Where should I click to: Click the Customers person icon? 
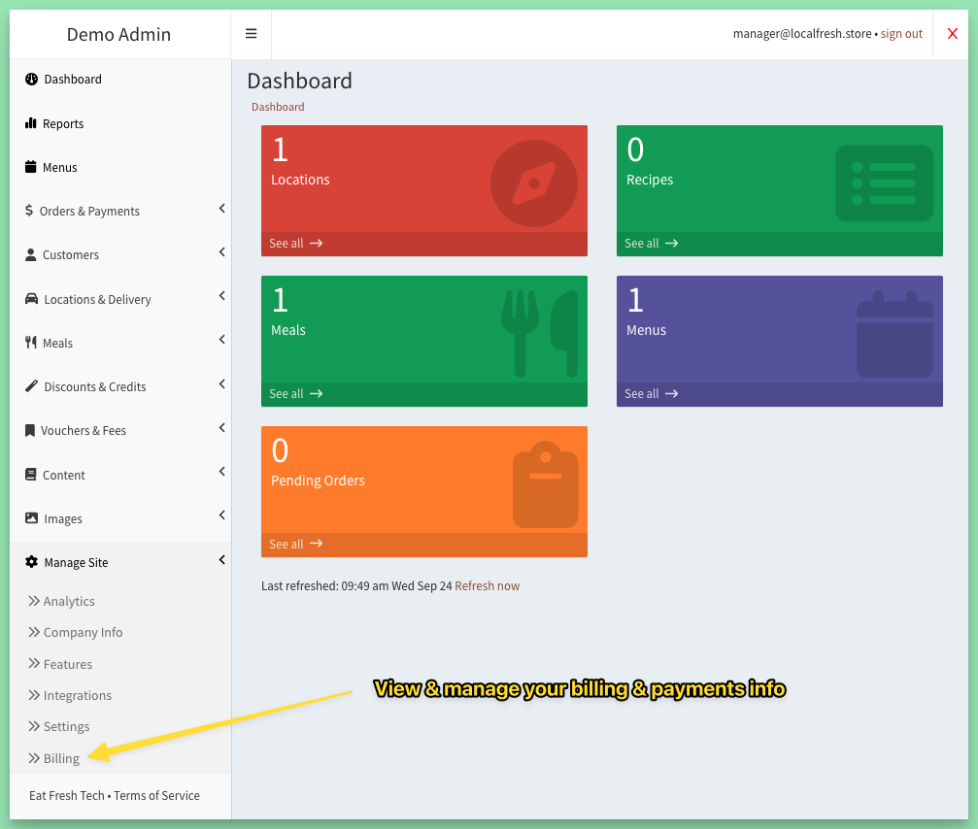pos(30,255)
